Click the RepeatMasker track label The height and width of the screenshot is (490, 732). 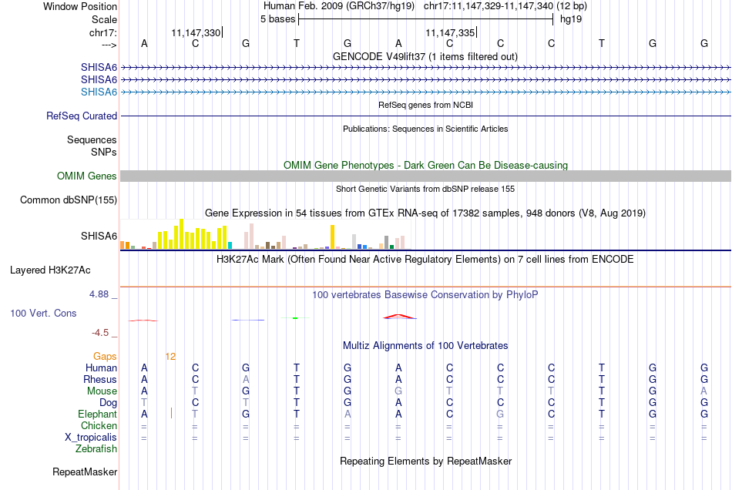click(x=85, y=472)
